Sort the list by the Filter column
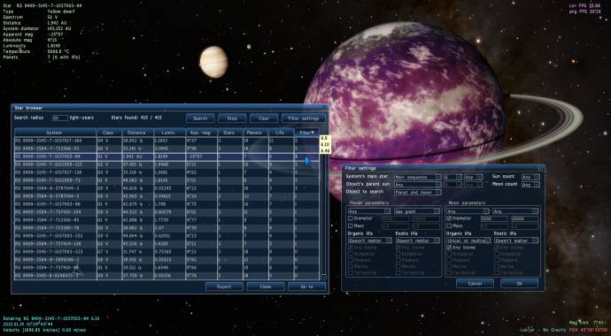 (306, 133)
